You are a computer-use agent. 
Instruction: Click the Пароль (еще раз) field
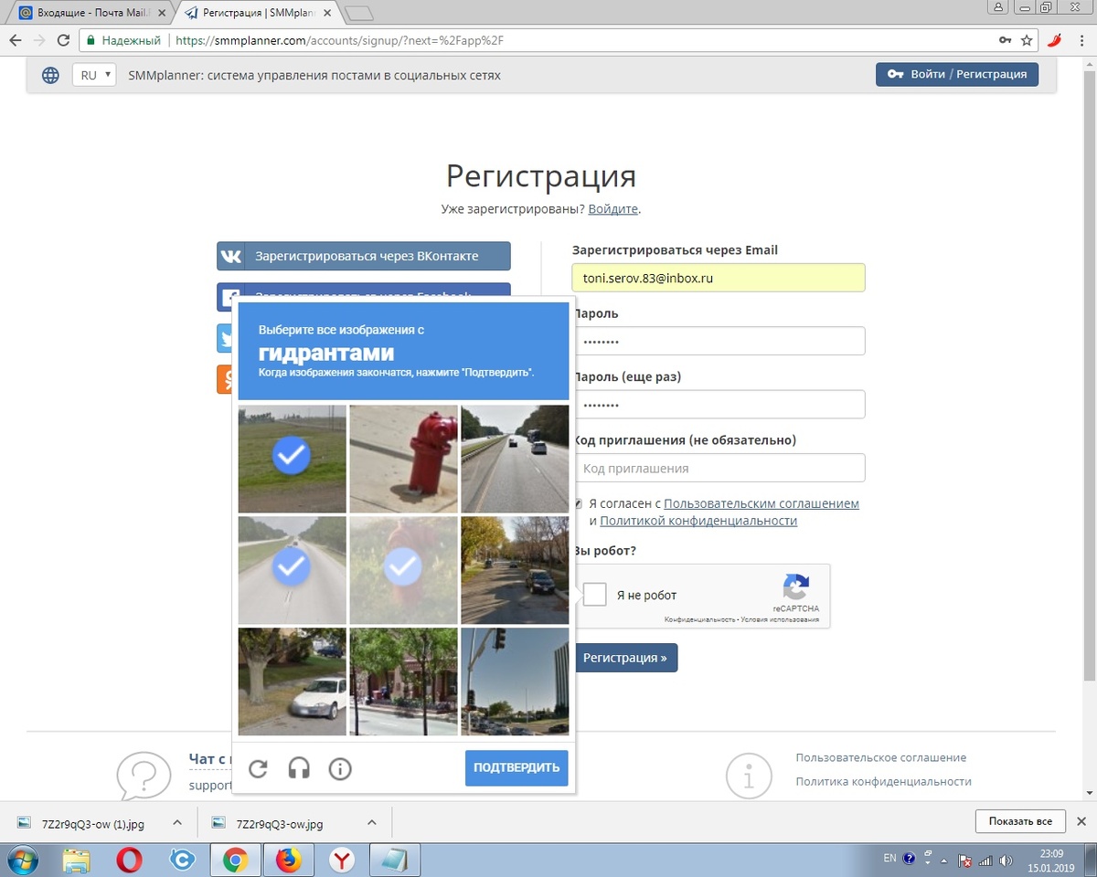point(719,405)
